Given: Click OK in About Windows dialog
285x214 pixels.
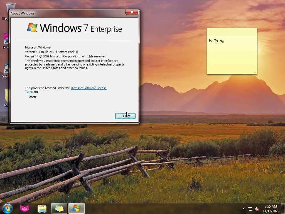Looking at the screenshot, I should click(125, 116).
